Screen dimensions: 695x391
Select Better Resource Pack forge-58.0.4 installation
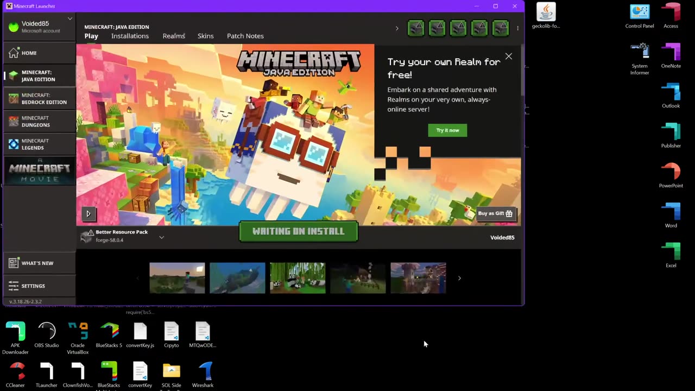click(122, 236)
